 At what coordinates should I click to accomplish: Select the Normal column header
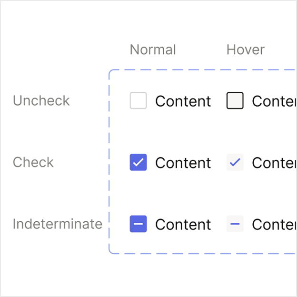pos(153,49)
